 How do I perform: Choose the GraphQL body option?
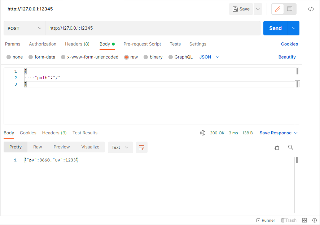click(x=180, y=57)
